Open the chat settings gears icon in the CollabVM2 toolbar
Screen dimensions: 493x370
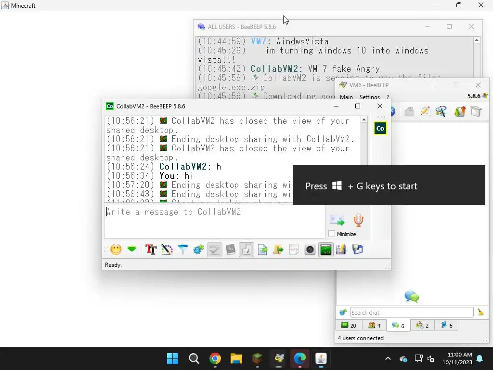[x=198, y=250]
